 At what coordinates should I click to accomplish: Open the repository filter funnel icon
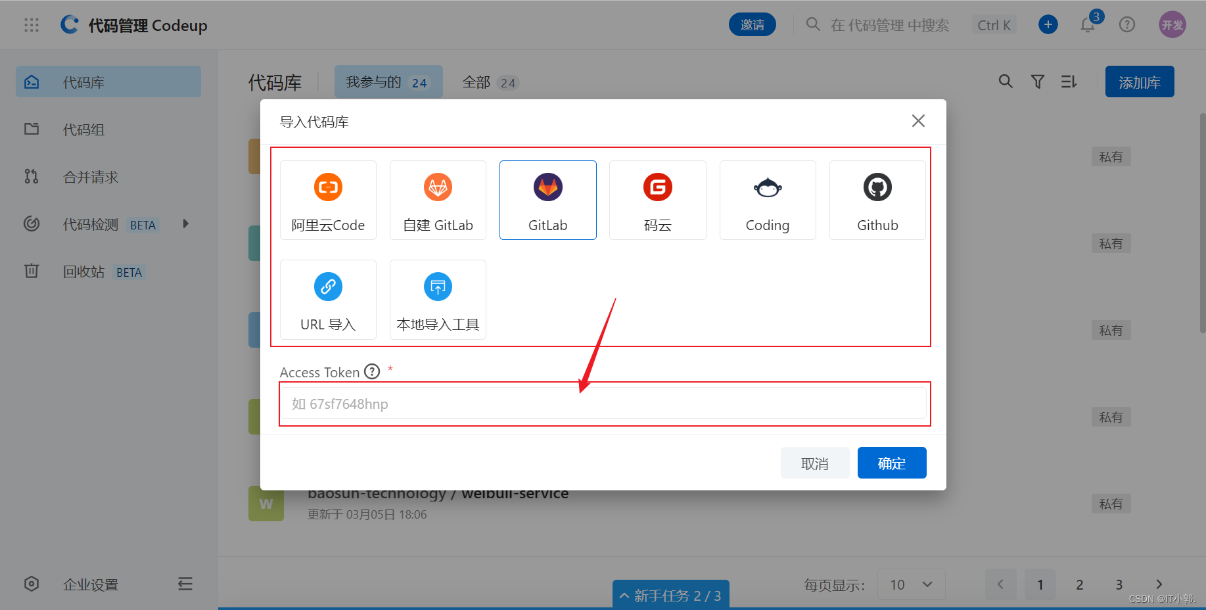[x=1038, y=82]
